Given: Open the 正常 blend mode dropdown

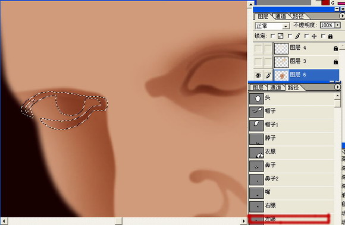Looking at the screenshot, I should (x=272, y=26).
